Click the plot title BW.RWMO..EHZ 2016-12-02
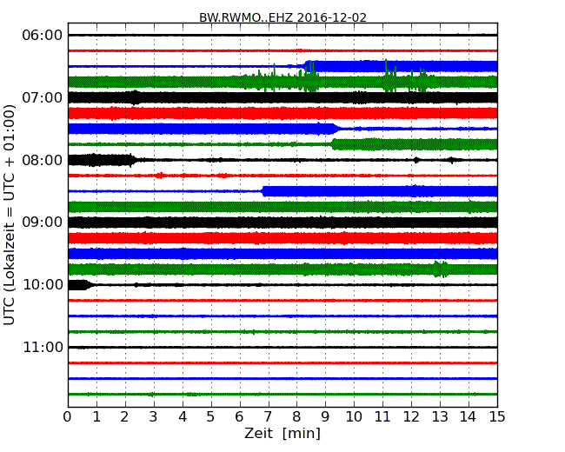 [282, 17]
